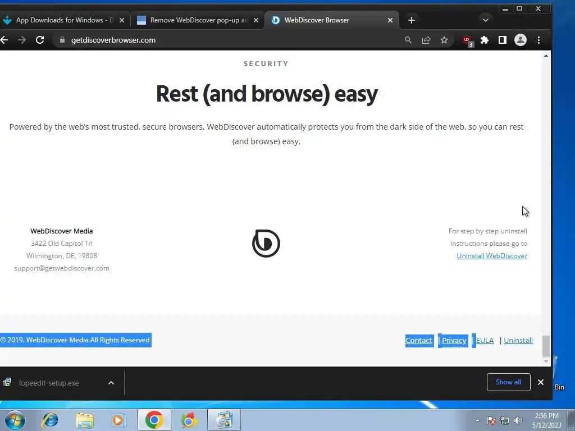Screen dimensions: 575x431
Task: Click the page scrollbar up arrow
Action: tap(546, 56)
